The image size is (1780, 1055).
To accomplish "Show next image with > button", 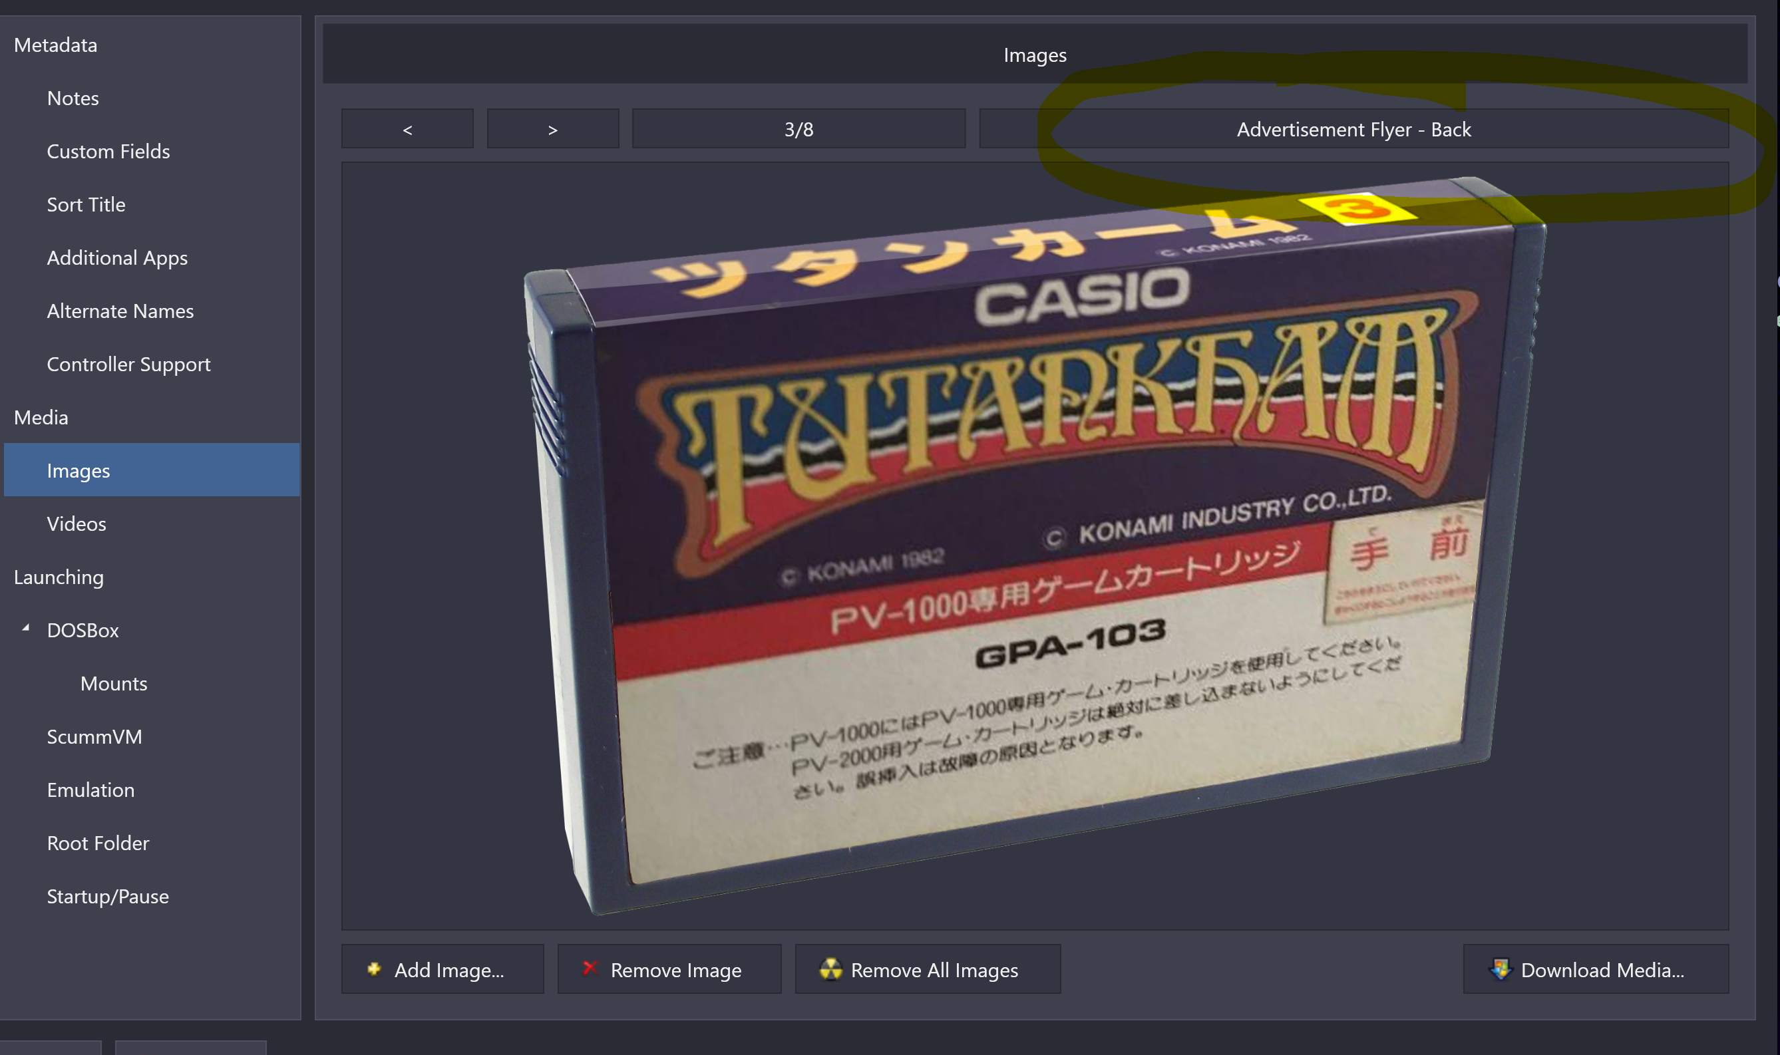I will pos(552,128).
